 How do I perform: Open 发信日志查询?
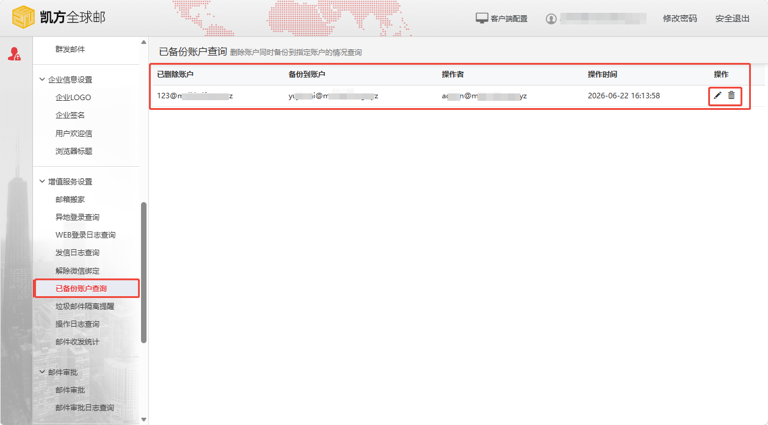[78, 252]
